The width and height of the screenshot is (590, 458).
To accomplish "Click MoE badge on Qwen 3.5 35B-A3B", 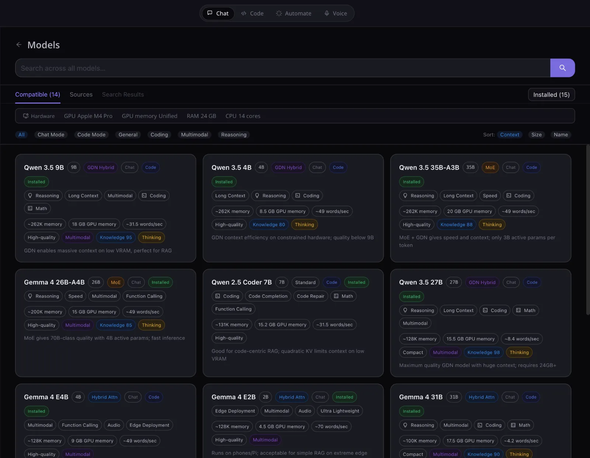I will coord(490,167).
